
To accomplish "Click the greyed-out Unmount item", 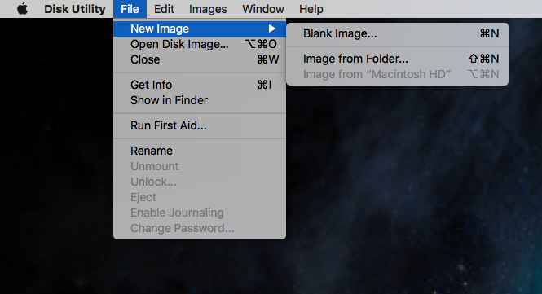I will pos(200,166).
